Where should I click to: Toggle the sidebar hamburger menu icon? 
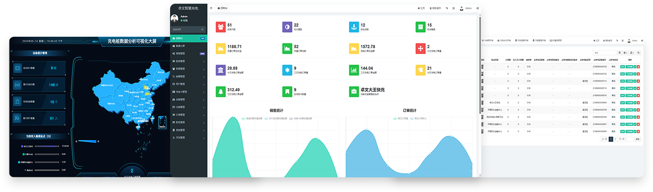[211, 8]
